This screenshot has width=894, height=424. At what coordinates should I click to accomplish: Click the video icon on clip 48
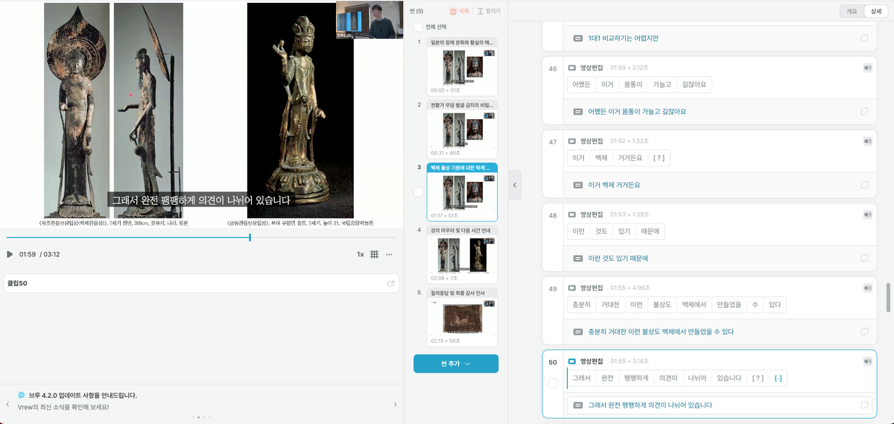click(572, 214)
